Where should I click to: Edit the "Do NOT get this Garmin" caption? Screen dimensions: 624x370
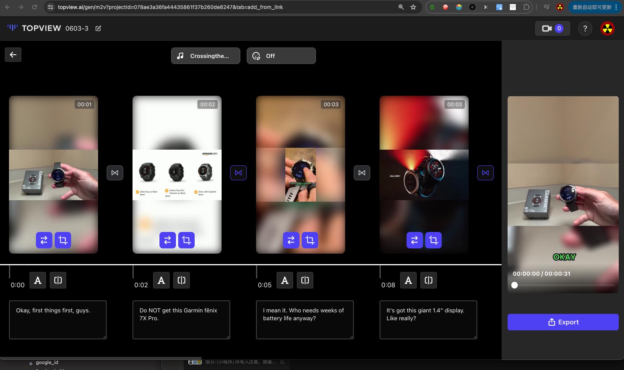(181, 319)
